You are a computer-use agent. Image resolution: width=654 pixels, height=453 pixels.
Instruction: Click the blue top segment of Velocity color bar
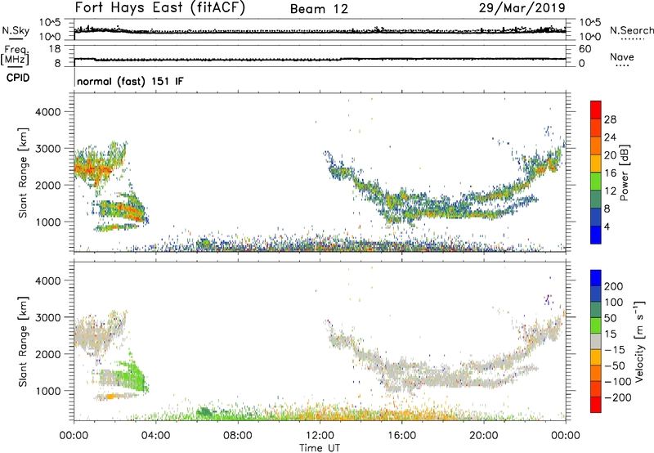(596, 278)
